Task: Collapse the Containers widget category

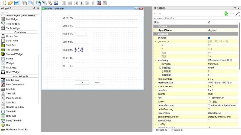Action: (x=2, y=32)
